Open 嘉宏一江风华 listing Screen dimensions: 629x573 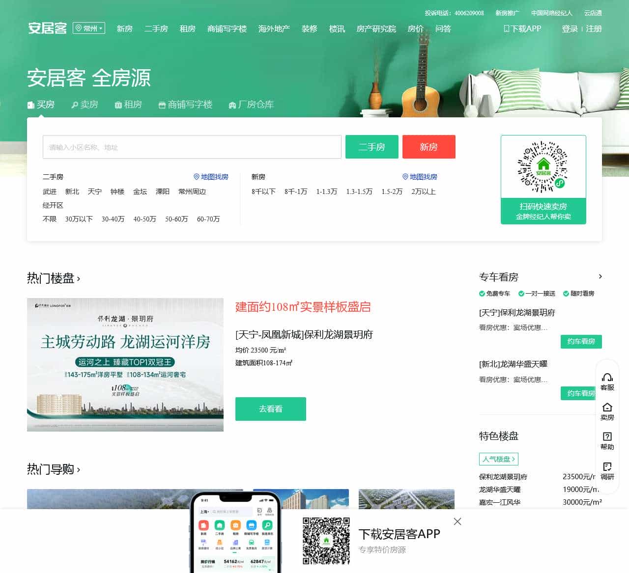pyautogui.click(x=500, y=502)
